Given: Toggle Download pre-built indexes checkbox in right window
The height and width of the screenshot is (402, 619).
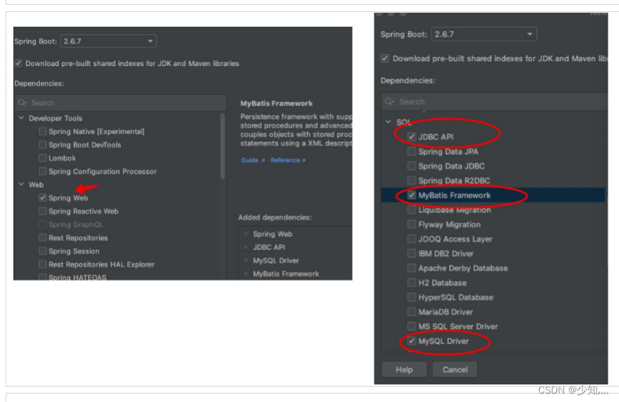Looking at the screenshot, I should coord(385,58).
